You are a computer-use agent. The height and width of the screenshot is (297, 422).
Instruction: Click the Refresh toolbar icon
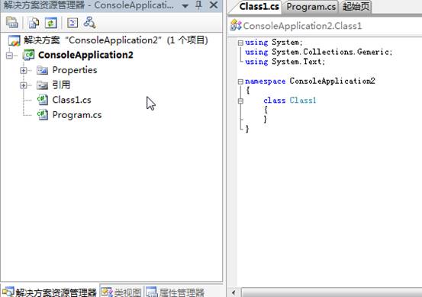pos(51,23)
